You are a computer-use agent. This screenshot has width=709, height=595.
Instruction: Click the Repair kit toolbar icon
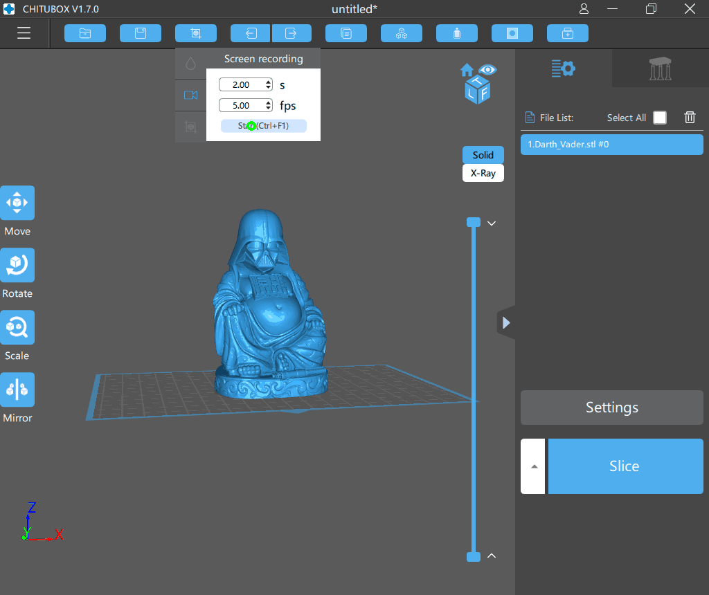568,33
